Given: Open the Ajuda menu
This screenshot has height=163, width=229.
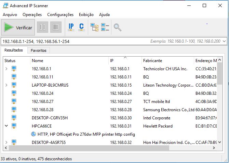Looking at the screenshot, I should [x=104, y=15].
